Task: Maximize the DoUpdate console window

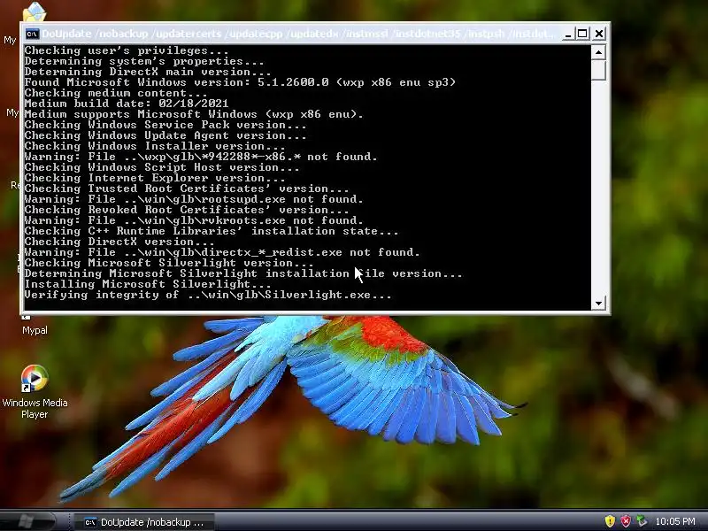Action: (582, 34)
